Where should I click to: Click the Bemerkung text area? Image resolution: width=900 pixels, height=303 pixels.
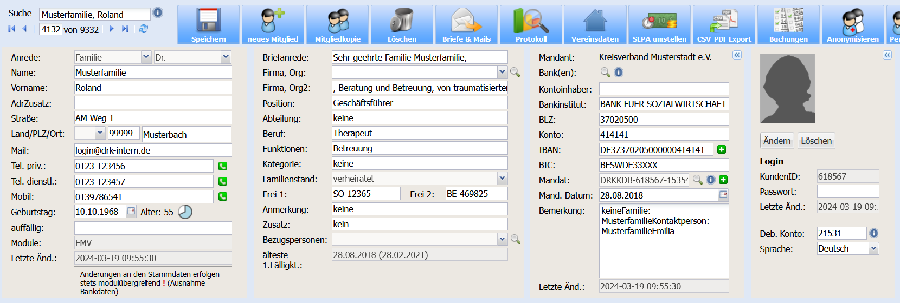click(664, 241)
